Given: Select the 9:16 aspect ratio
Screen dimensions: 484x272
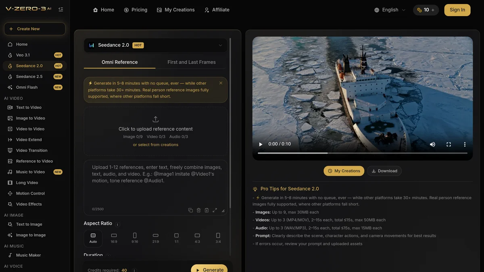Looking at the screenshot, I should tap(135, 238).
